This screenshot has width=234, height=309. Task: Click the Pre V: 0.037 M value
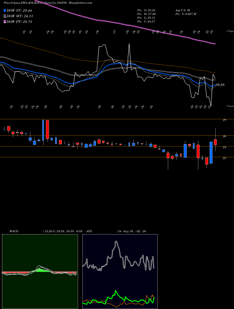tap(185, 14)
